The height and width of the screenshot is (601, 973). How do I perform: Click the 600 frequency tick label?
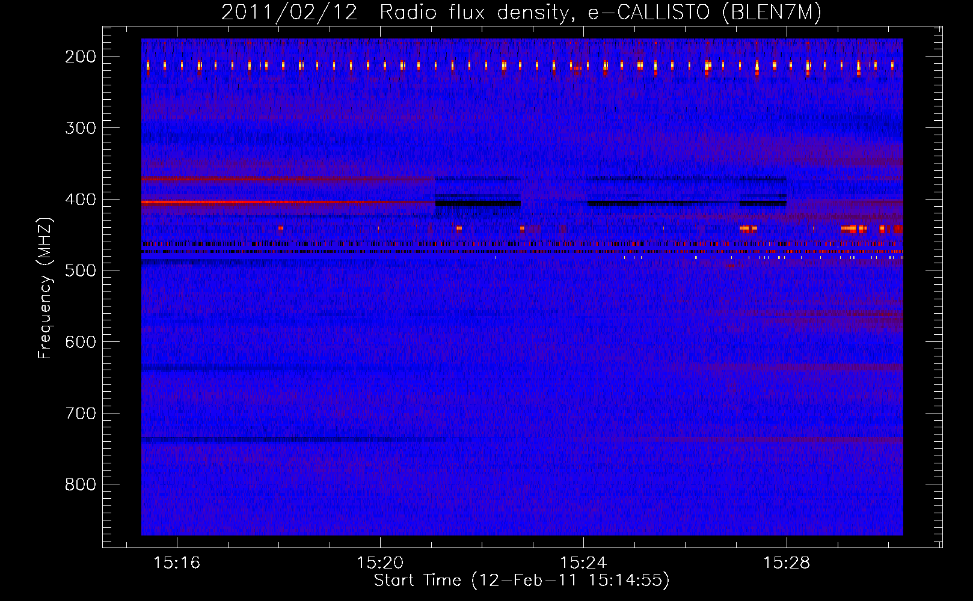(81, 342)
